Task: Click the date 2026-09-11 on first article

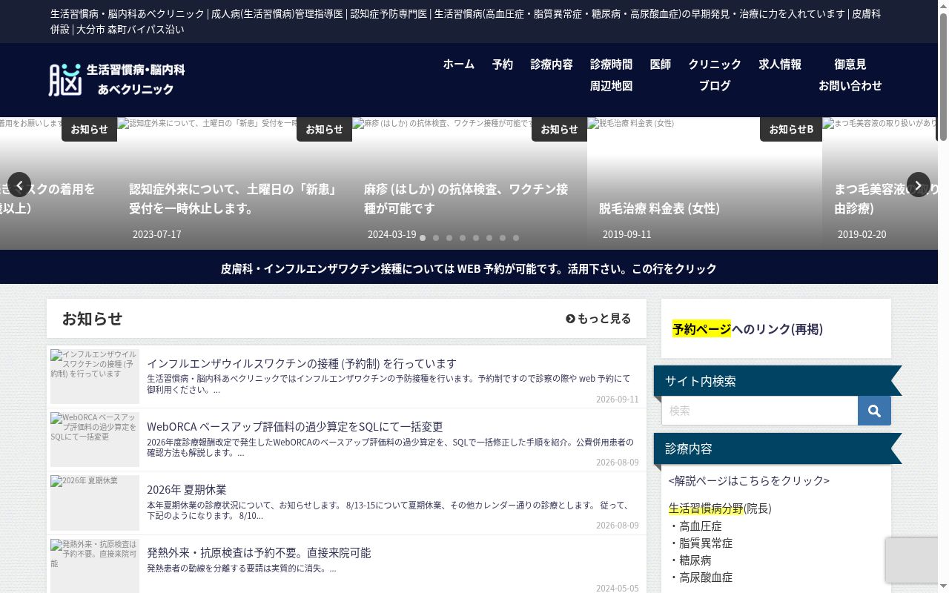Action: tap(618, 399)
